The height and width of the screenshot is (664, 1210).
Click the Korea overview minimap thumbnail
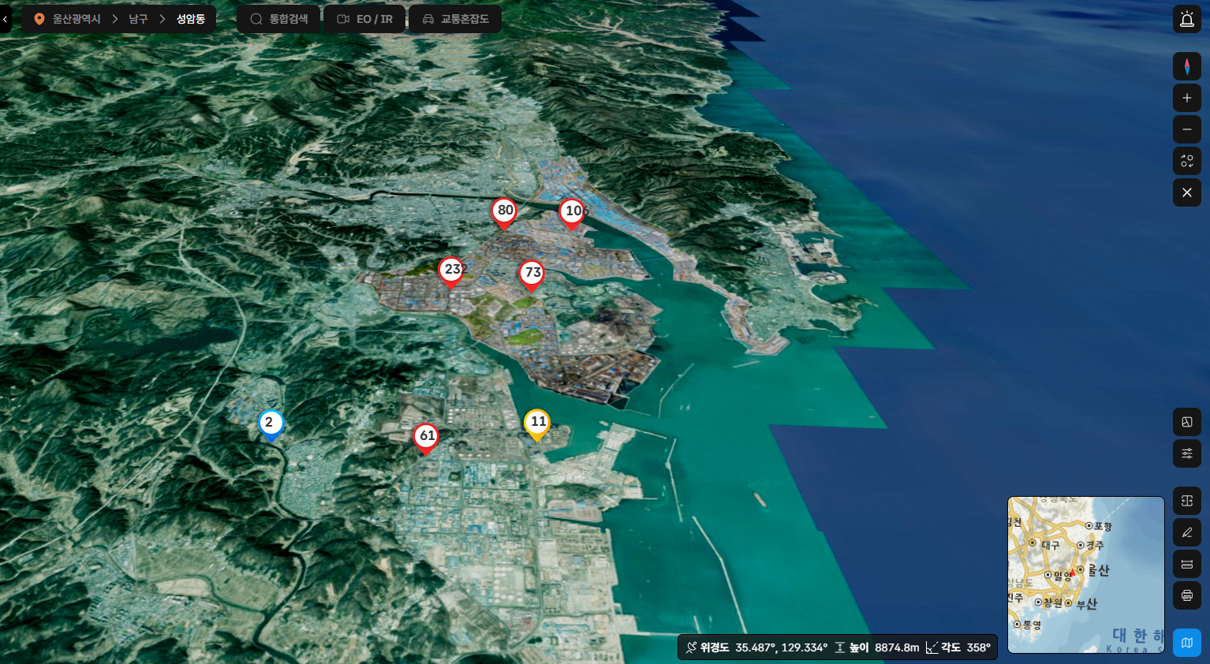1086,575
